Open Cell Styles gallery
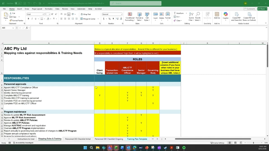This screenshot has width=269, height=151. [x=147, y=17]
